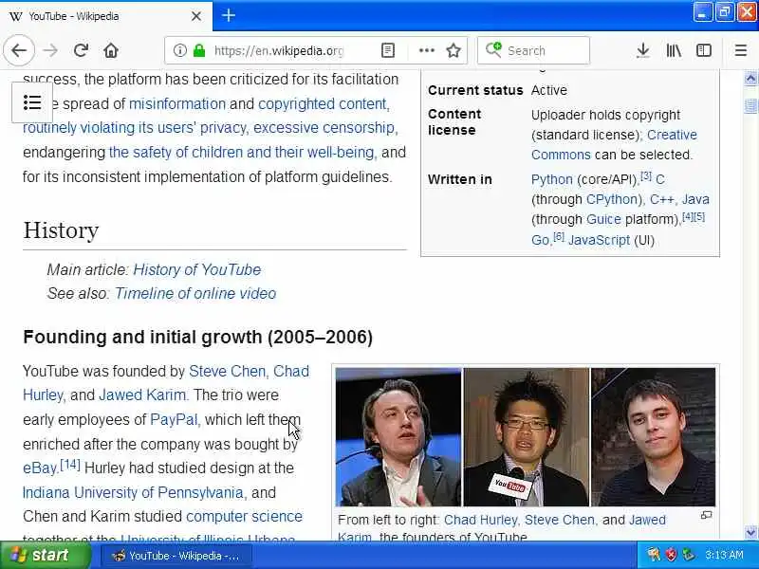
Task: Open the browser home page
Action: coord(111,50)
